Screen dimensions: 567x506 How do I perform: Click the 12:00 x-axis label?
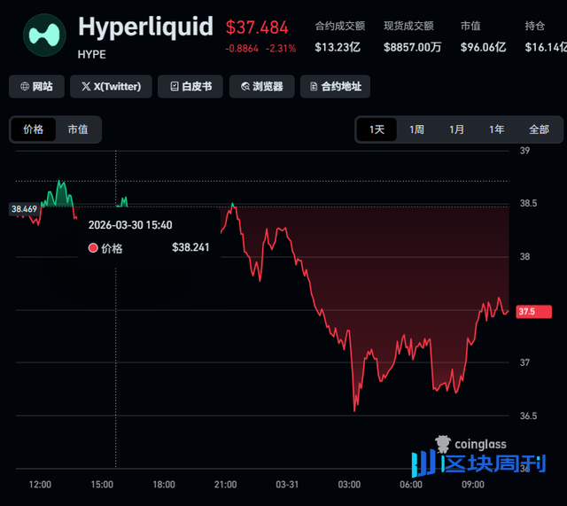40,485
